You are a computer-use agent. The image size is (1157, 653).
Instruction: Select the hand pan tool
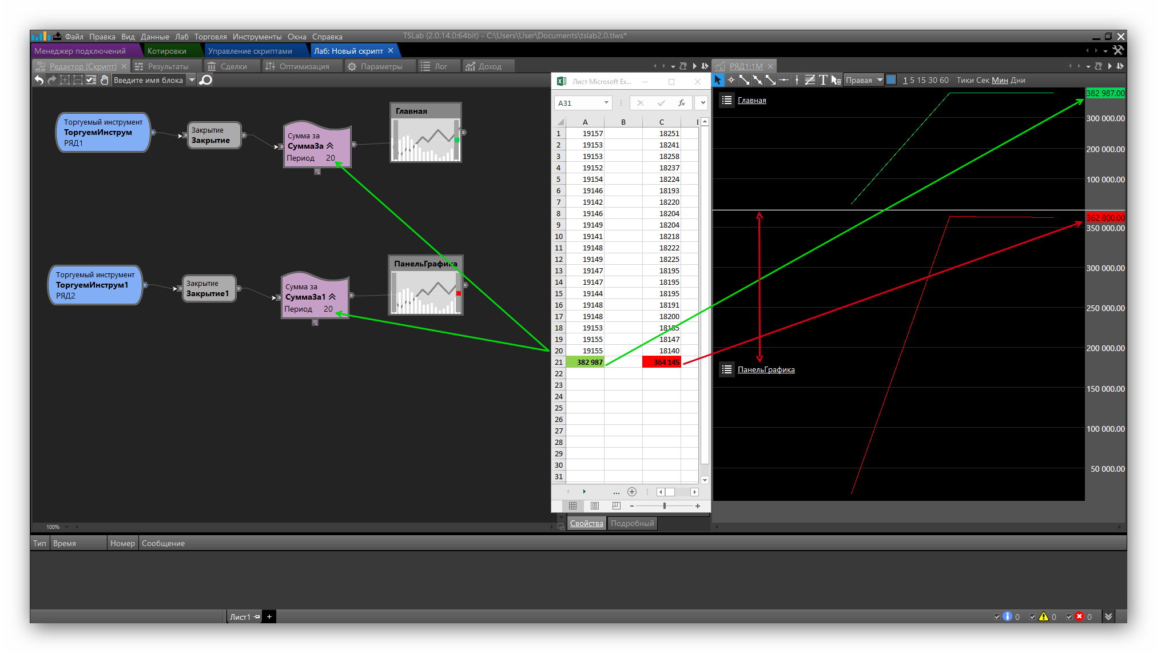(104, 80)
